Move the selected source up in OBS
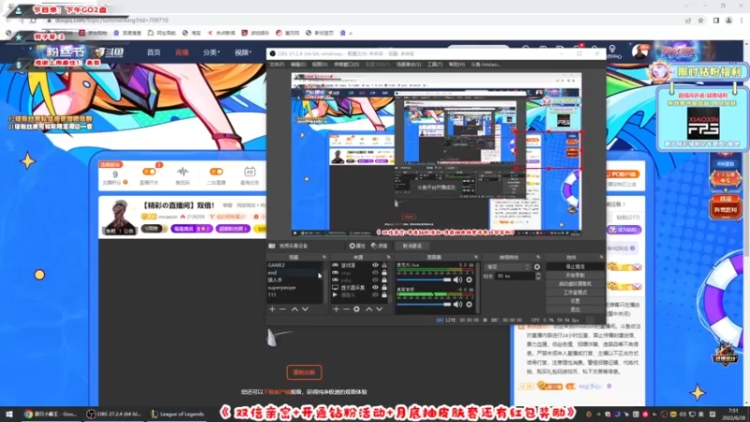This screenshot has width=750, height=422. (368, 309)
